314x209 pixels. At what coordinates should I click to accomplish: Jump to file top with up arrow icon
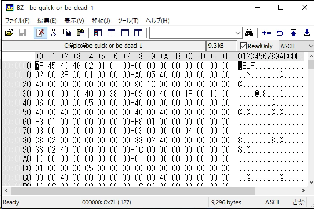click(293, 33)
